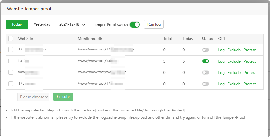This screenshot has height=137, width=270.
Task: Click Protect for the www website row
Action: (x=250, y=73)
